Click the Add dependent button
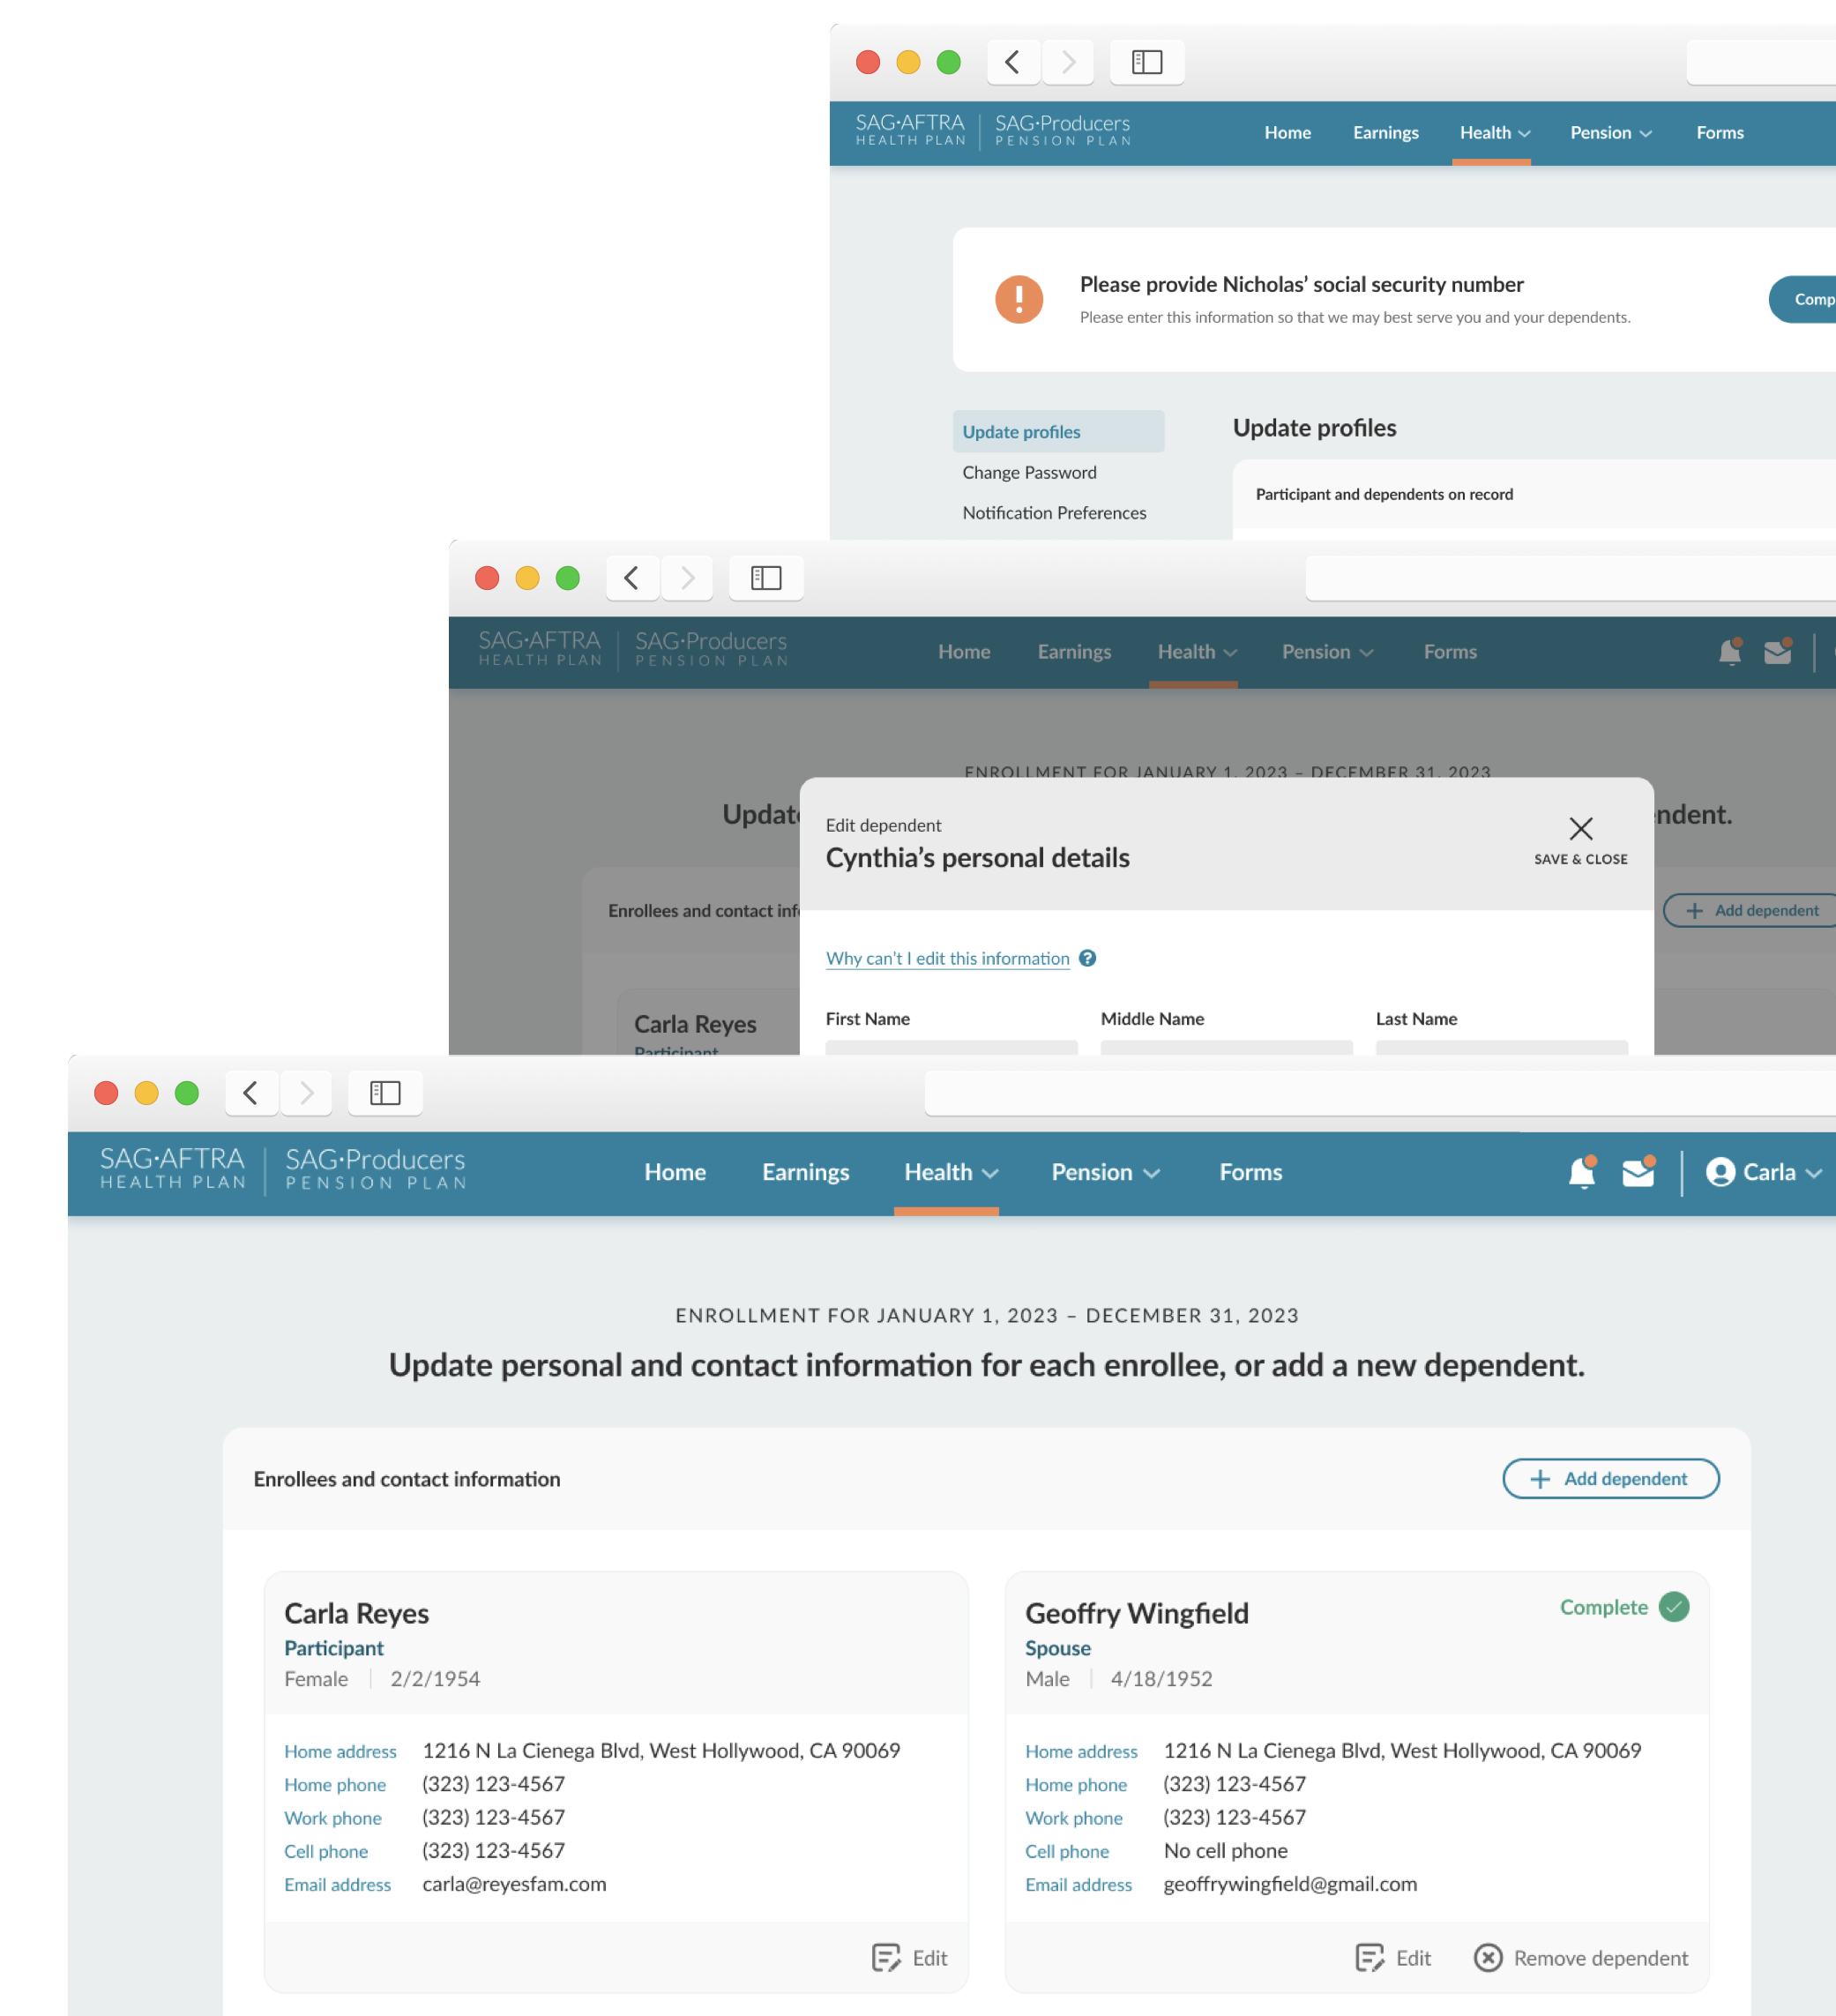1836x2016 pixels. (1610, 1478)
